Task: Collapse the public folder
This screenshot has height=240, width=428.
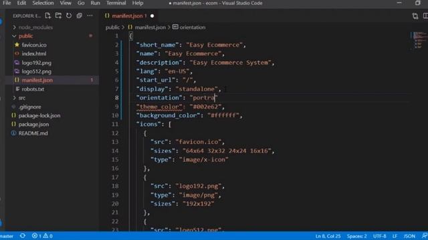Action: (25, 36)
